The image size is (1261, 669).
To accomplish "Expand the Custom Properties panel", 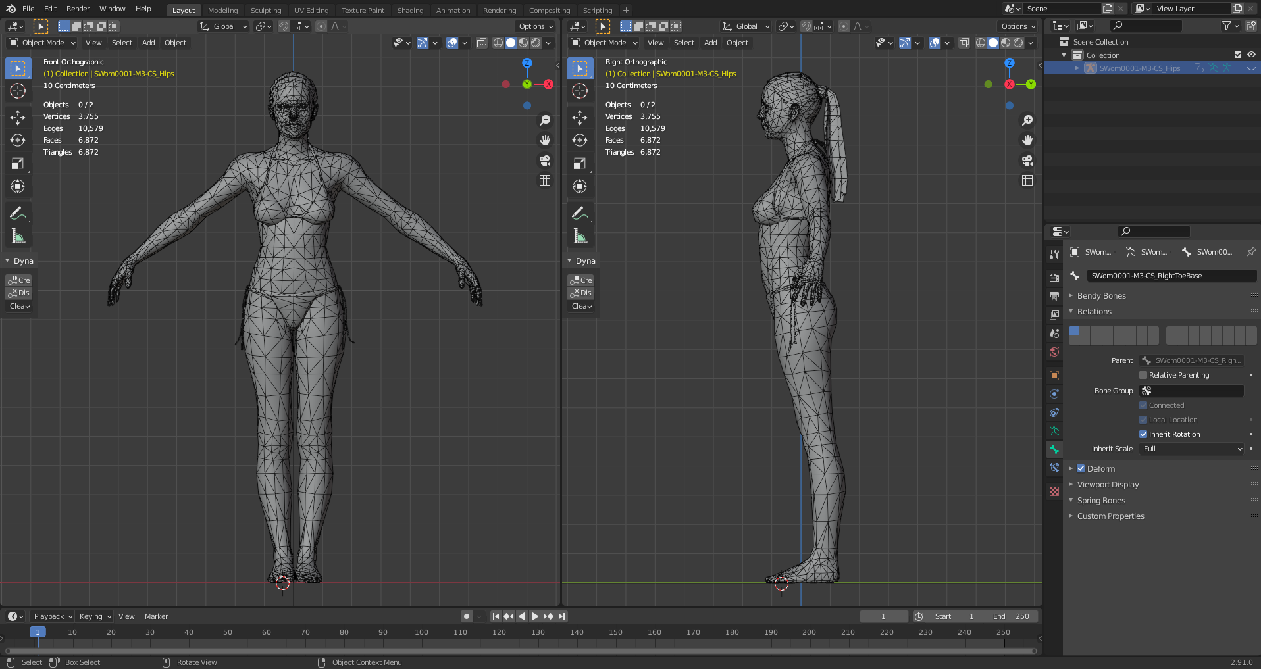I will coord(1110,516).
